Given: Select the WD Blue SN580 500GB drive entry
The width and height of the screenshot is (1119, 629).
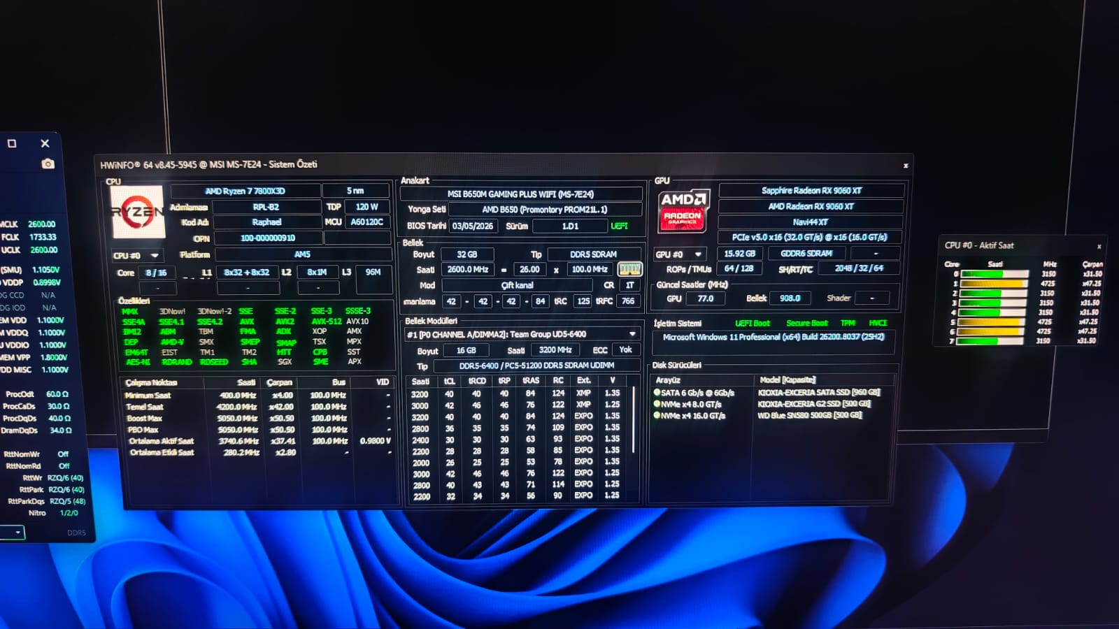Looking at the screenshot, I should click(x=810, y=415).
